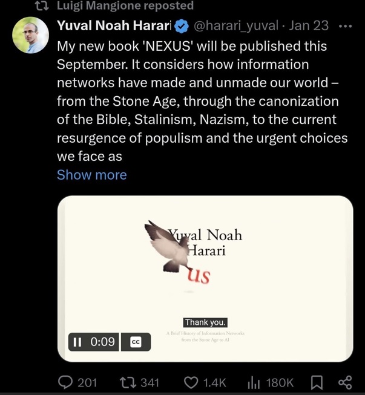Repost using the icon showing 341
365x395 pixels.
(128, 382)
